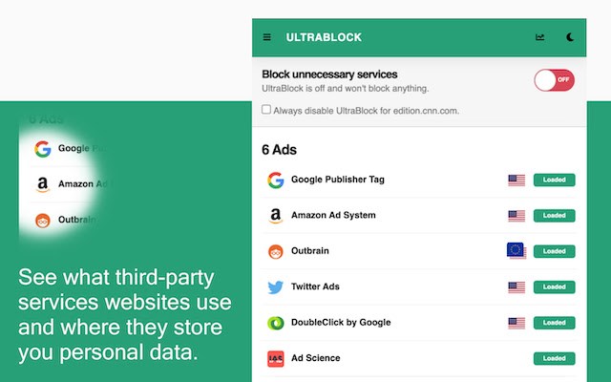Turn on the Block unnecessary services switch
This screenshot has width=611, height=382.
pos(554,80)
